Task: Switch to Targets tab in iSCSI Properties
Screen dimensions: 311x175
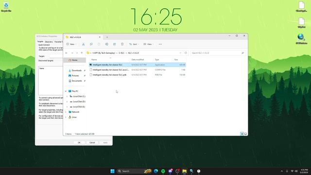Action: click(x=40, y=42)
